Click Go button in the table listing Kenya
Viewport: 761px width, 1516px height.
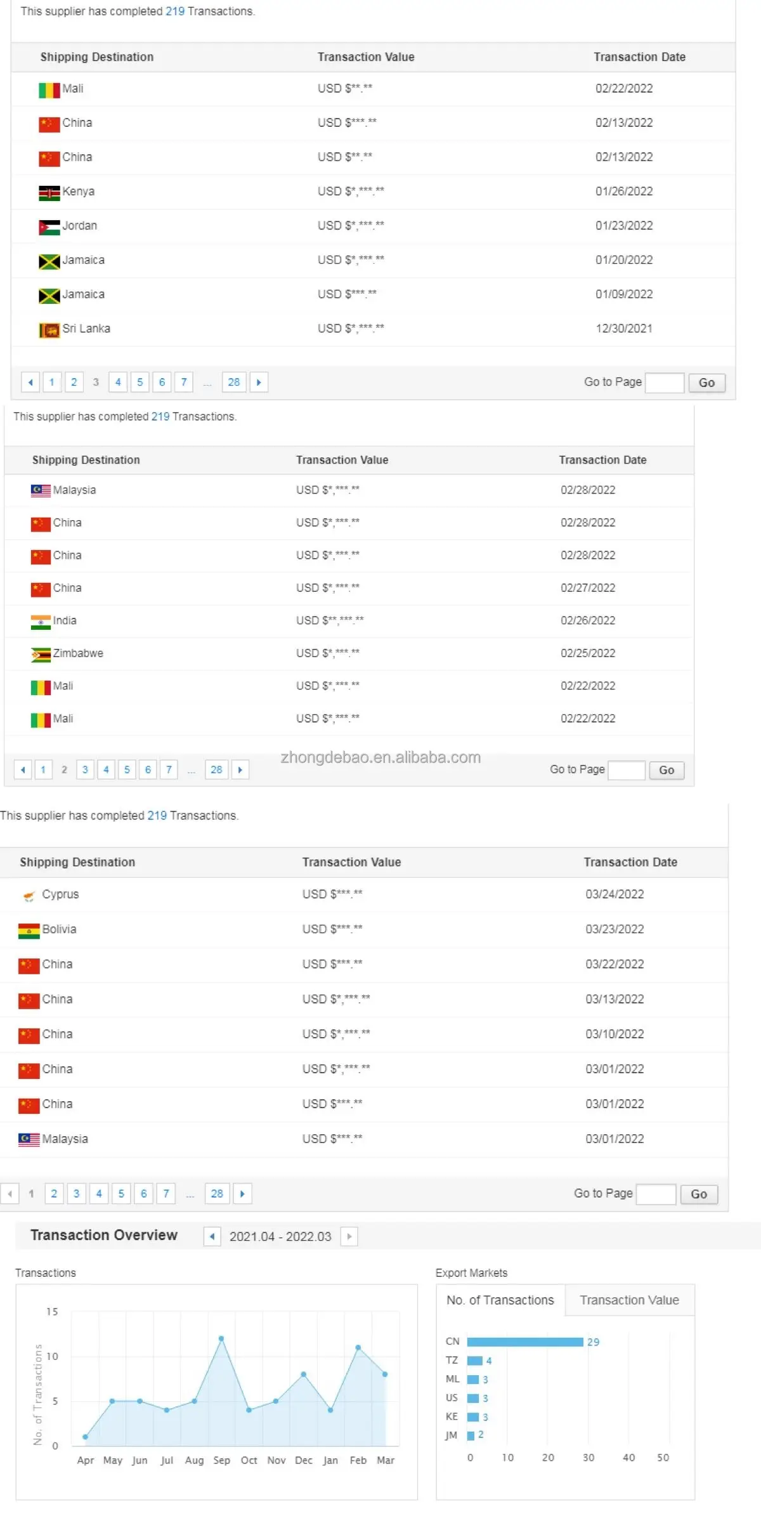click(706, 382)
